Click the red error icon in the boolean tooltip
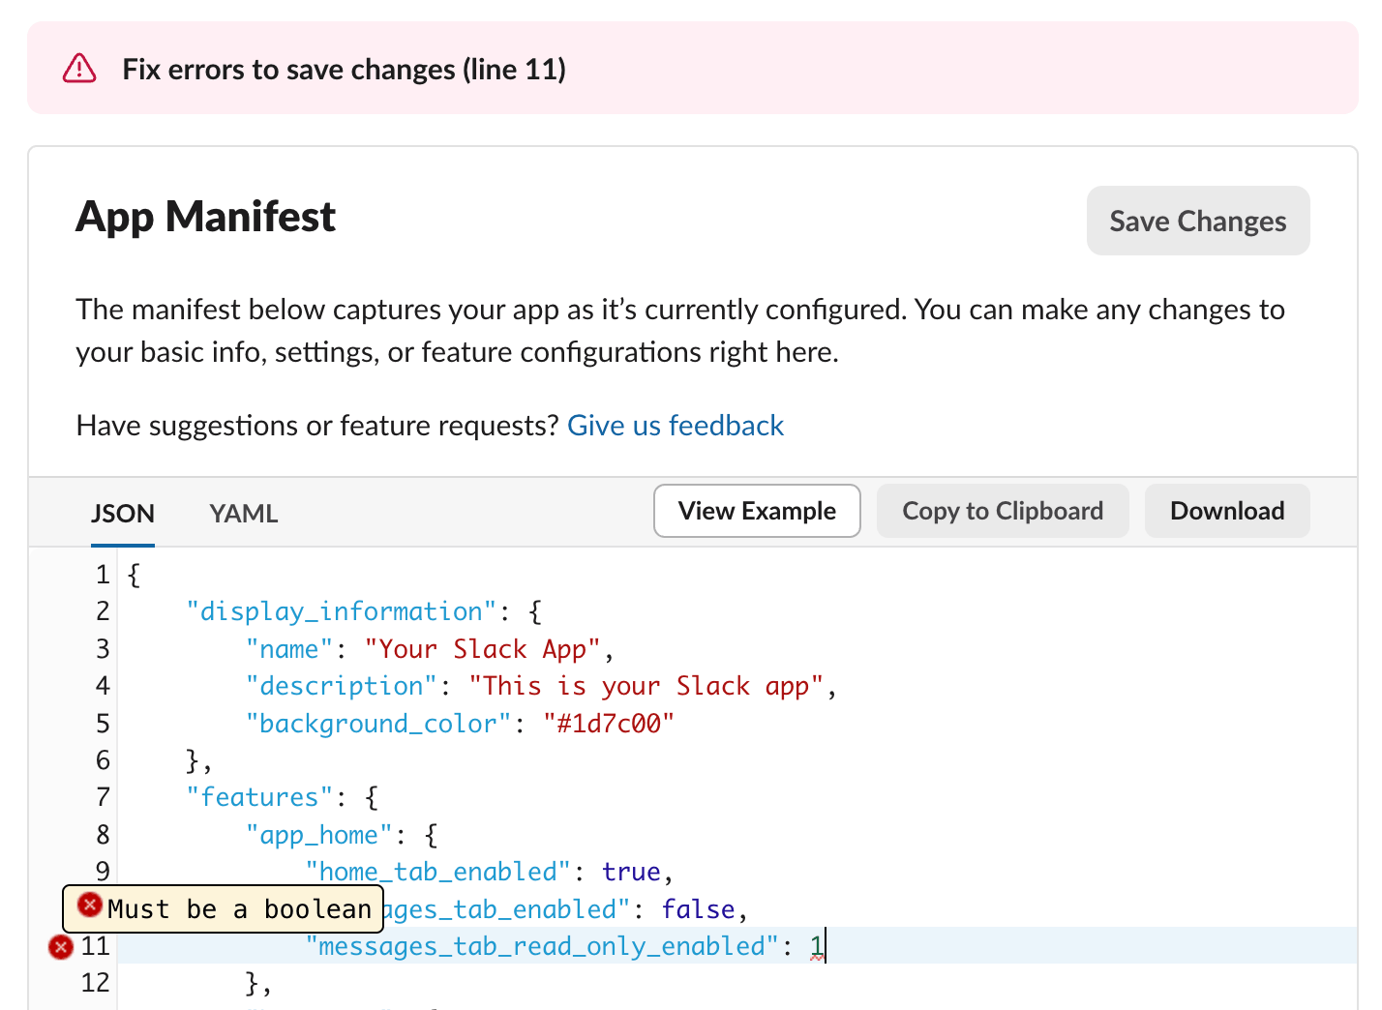Screen dimensions: 1382x1010 90,906
